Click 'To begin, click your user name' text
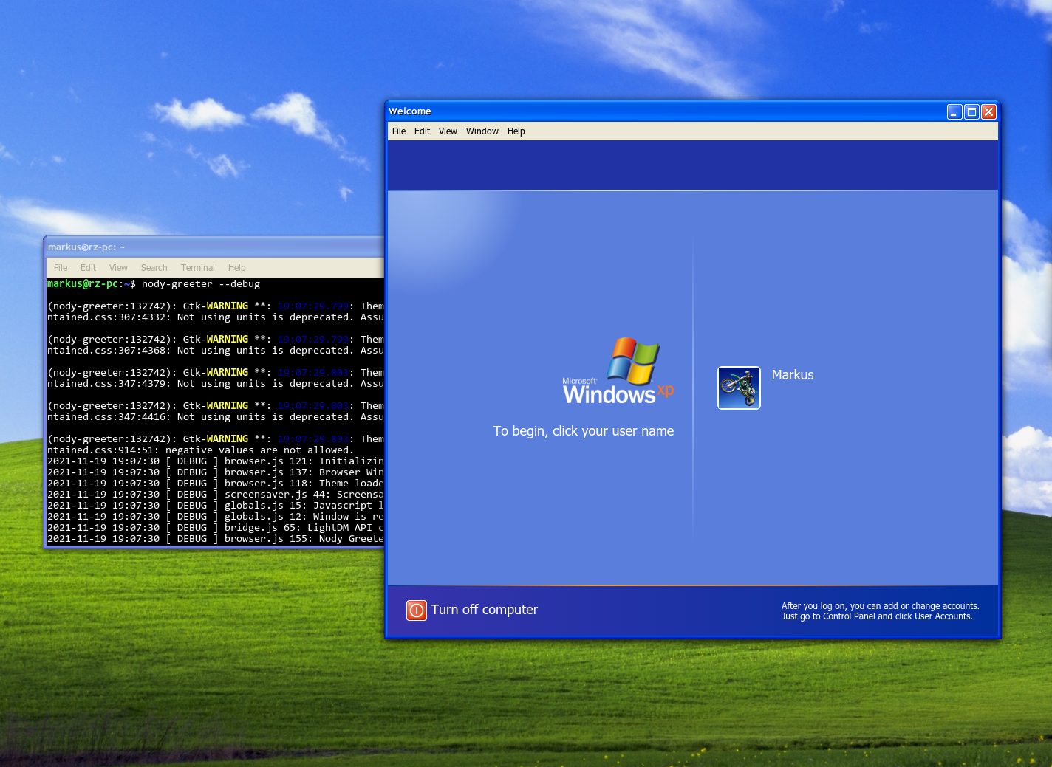This screenshot has width=1052, height=767. coord(584,431)
